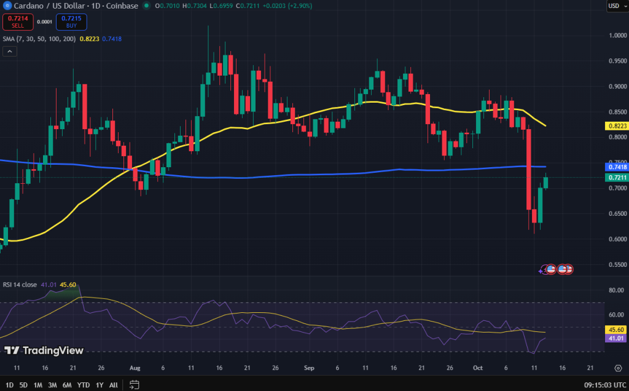Click the blue BUY 0.7215 button
The height and width of the screenshot is (391, 629).
coord(71,22)
